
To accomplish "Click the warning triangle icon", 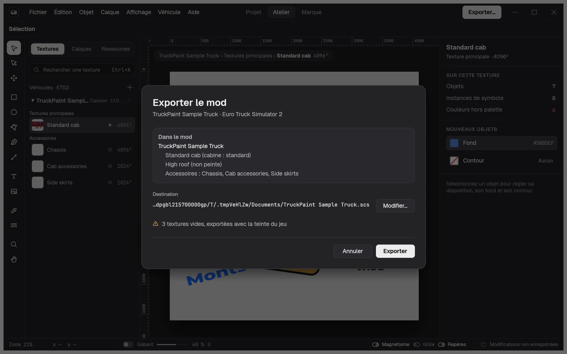I will point(156,224).
